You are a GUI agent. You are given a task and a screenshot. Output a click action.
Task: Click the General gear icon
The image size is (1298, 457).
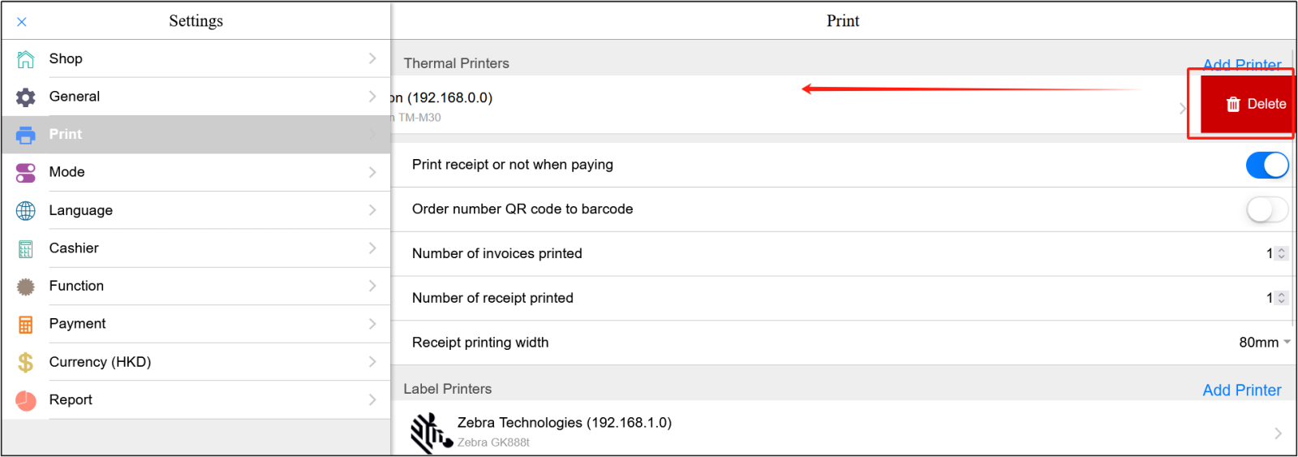(x=26, y=97)
